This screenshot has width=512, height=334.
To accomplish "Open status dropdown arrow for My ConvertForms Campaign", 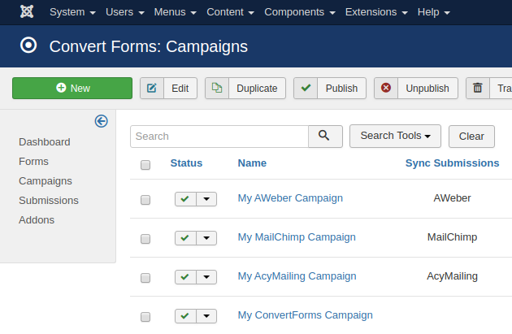I will [206, 316].
